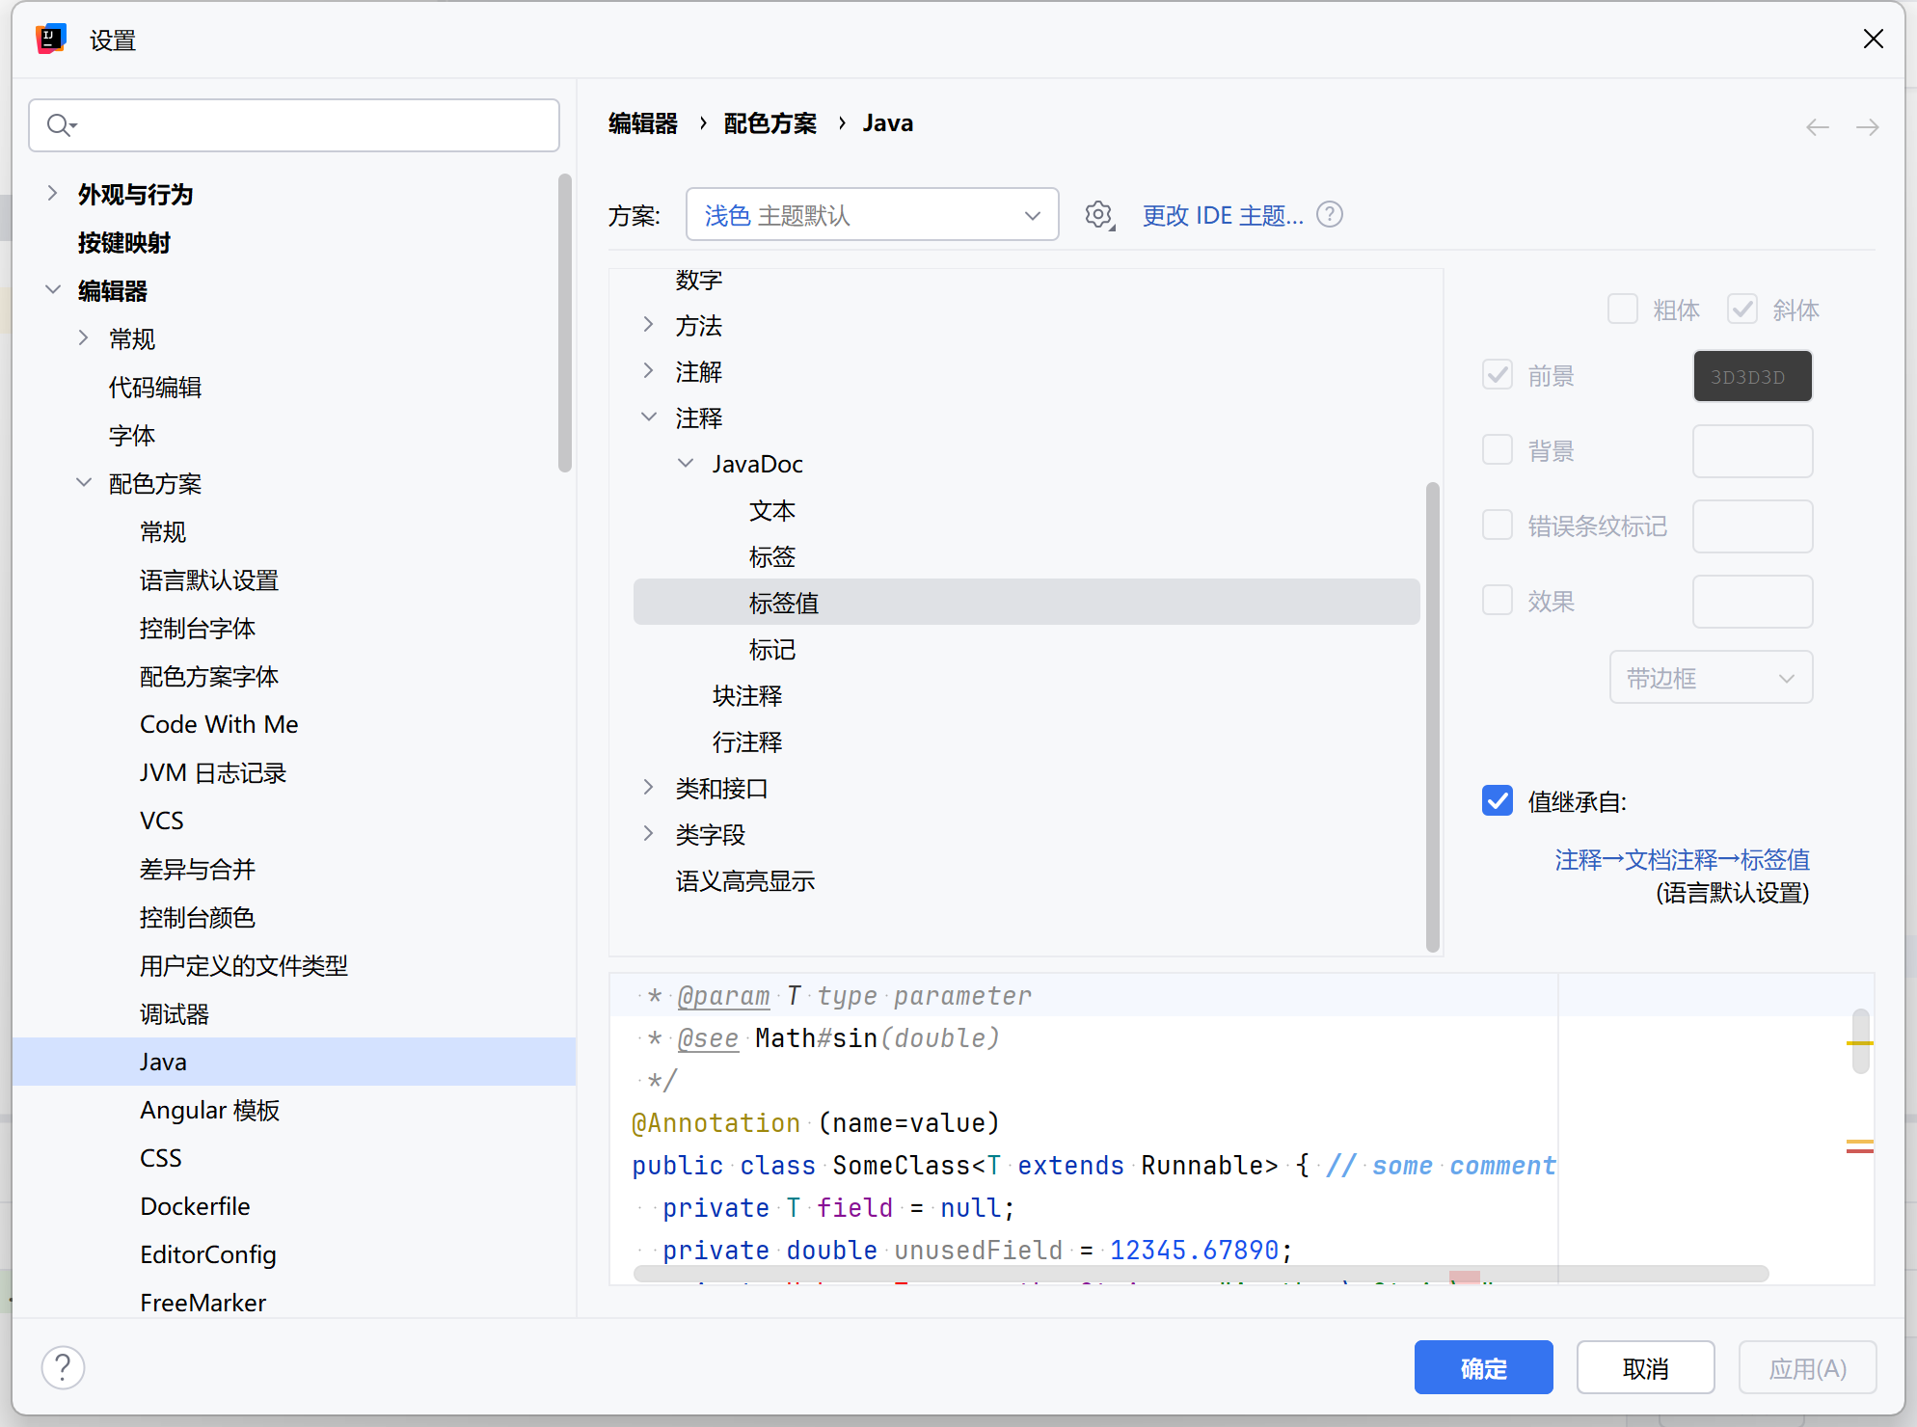The width and height of the screenshot is (1917, 1427).
Task: Toggle the 背景 background checkbox
Action: click(1498, 450)
